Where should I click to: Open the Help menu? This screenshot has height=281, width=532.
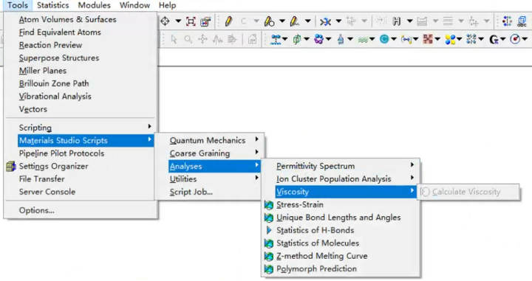(x=167, y=5)
